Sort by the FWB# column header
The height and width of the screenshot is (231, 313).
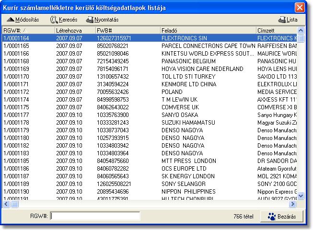tap(128, 30)
